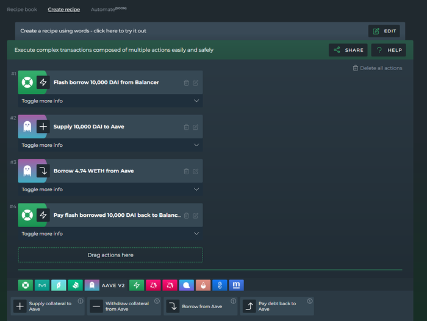
Task: Select "Borrow 4.74 WETH from Aave" card title
Action: pos(94,171)
